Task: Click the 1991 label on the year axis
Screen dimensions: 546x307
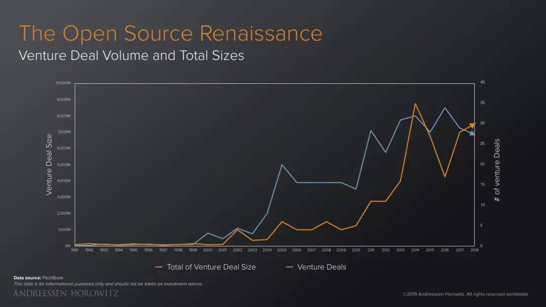Action: [74, 250]
